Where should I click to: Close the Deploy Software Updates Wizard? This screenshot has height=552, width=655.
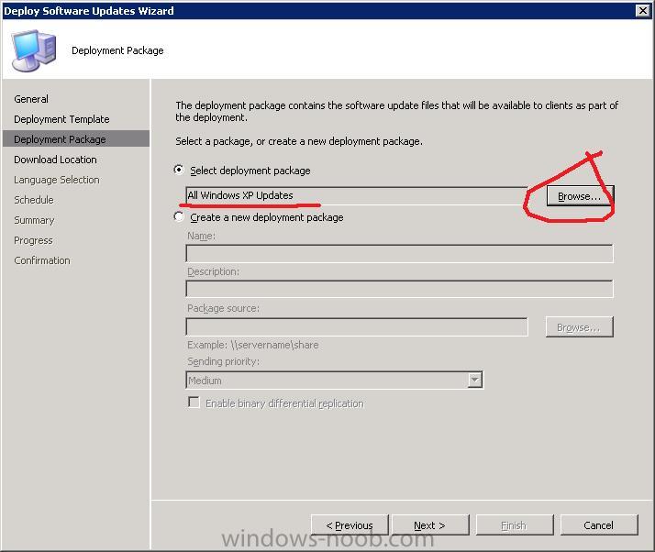[x=643, y=10]
